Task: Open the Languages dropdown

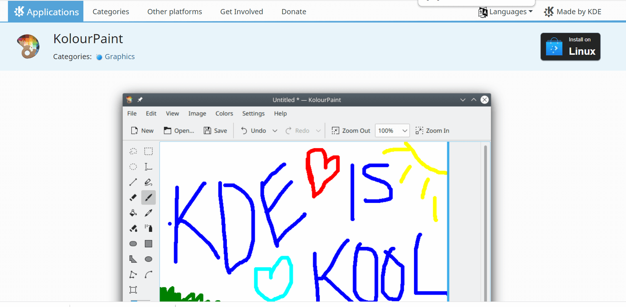Action: pyautogui.click(x=505, y=12)
